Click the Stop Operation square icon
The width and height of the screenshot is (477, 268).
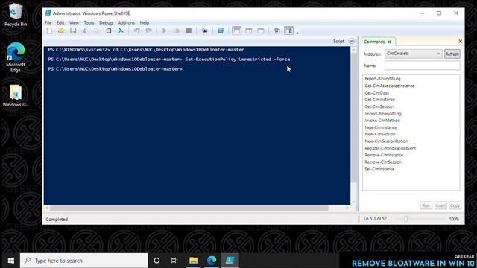click(x=189, y=31)
